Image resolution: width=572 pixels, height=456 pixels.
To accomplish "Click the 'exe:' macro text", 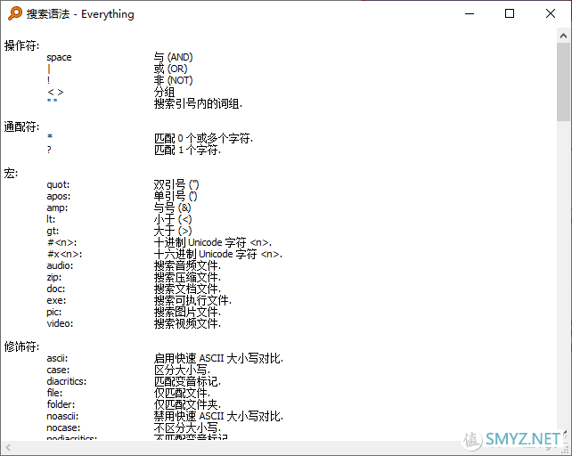I will click(x=56, y=301).
